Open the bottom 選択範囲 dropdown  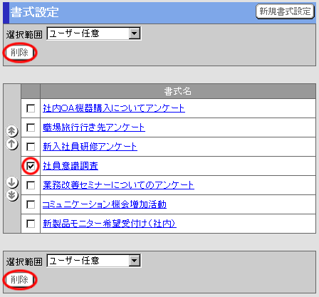pyautogui.click(x=94, y=261)
